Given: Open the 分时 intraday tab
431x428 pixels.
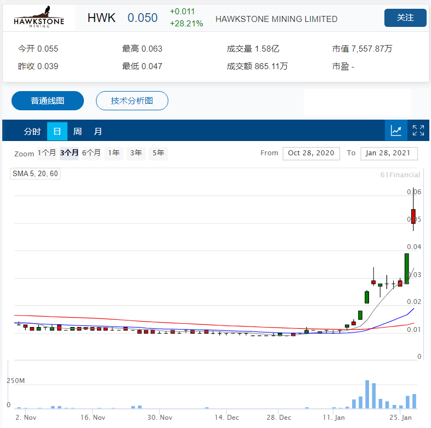Looking at the screenshot, I should (x=32, y=131).
